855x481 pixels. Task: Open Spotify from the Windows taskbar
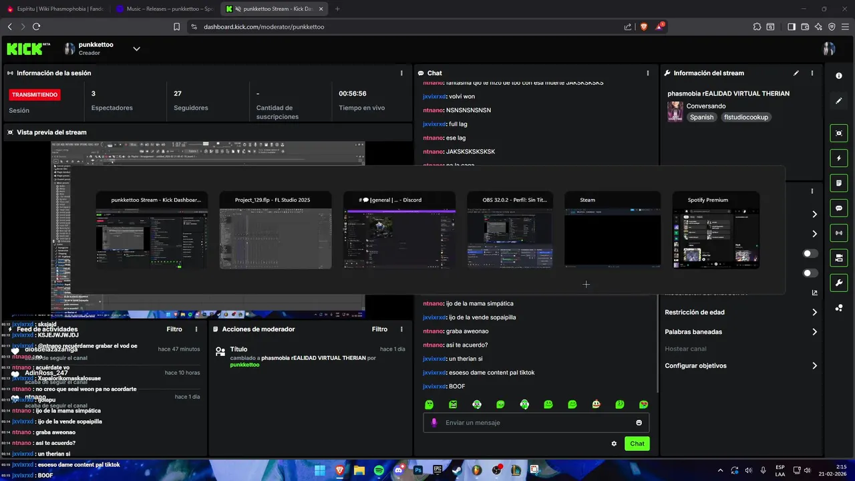379,470
